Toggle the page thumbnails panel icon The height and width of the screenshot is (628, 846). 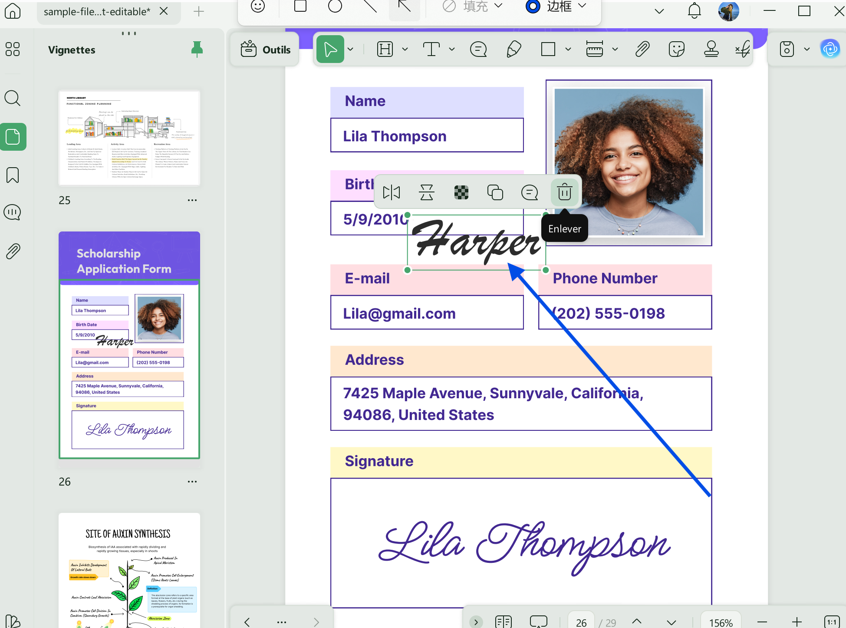(x=13, y=137)
